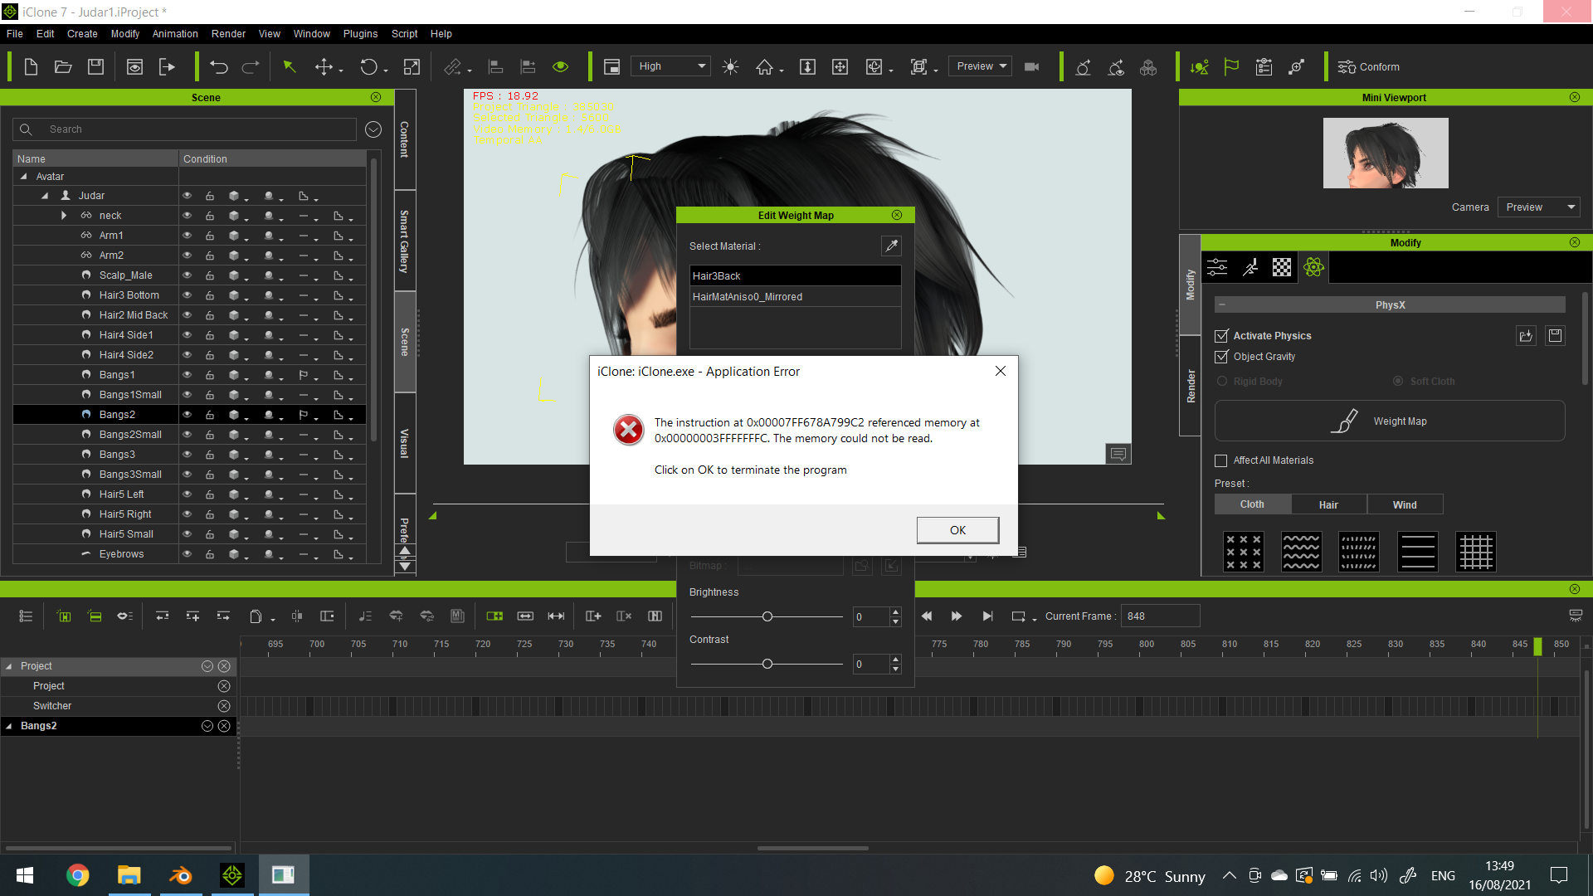Switch to the Hair preset tab
Viewport: 1593px width, 896px height.
pos(1328,504)
